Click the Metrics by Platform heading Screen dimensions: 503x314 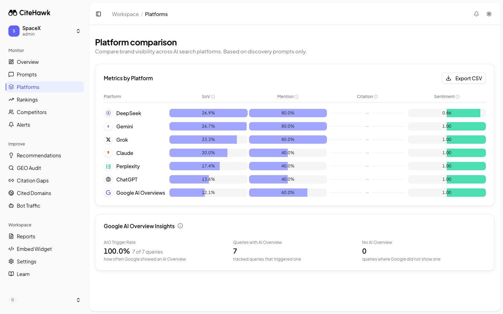128,78
